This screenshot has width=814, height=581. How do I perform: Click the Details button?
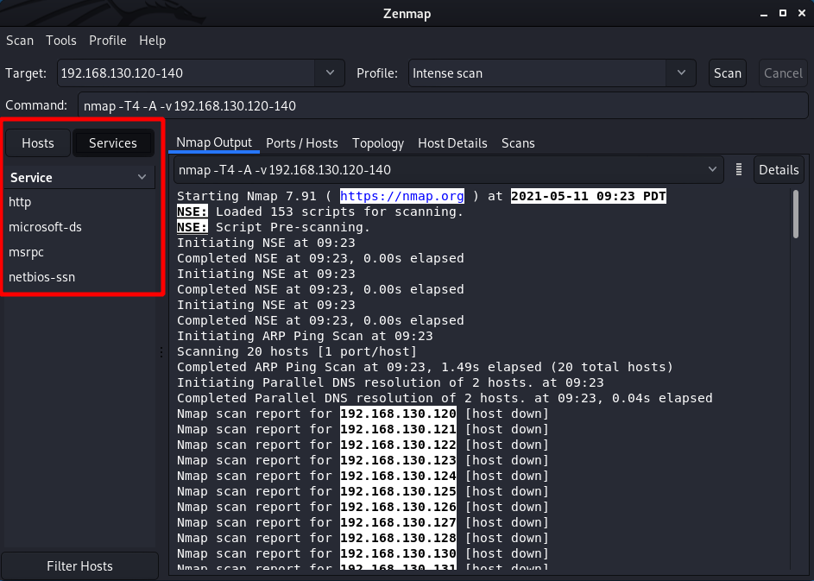click(x=779, y=170)
